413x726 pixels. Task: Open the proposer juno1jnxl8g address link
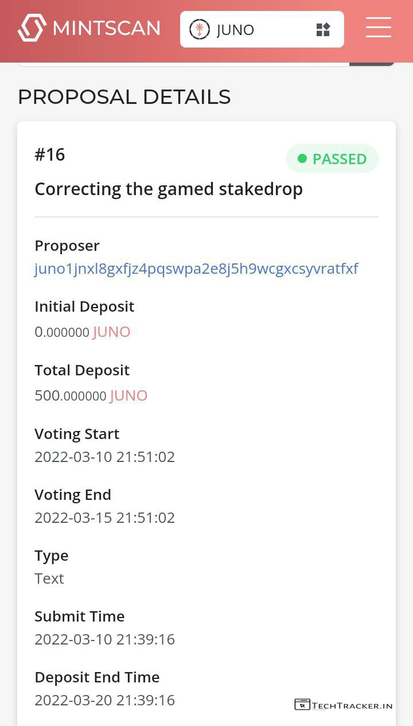196,269
